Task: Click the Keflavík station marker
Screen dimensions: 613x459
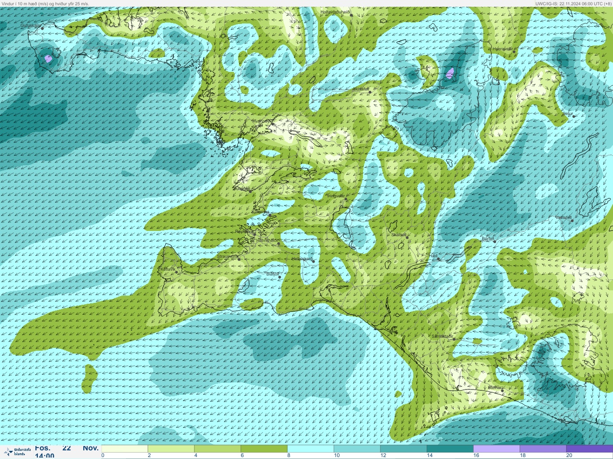Action: pyautogui.click(x=176, y=272)
